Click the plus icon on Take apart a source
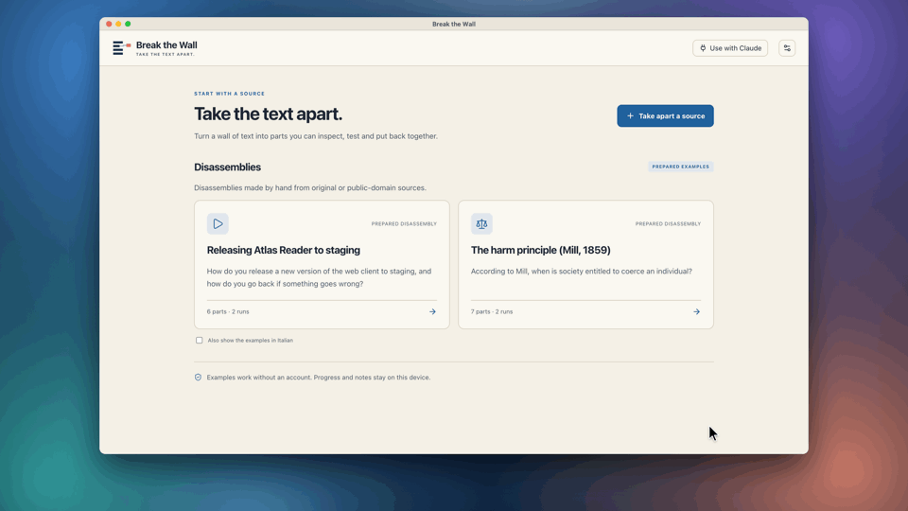The width and height of the screenshot is (908, 511). coord(630,115)
